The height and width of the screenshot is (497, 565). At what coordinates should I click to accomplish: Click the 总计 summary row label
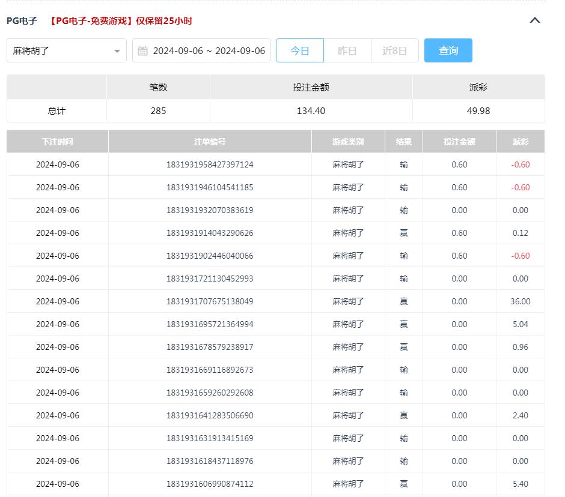[x=56, y=111]
